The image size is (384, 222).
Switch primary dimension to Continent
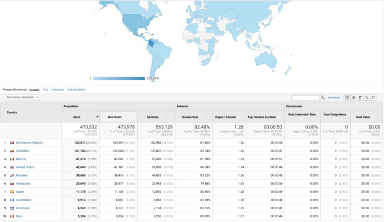pos(58,90)
